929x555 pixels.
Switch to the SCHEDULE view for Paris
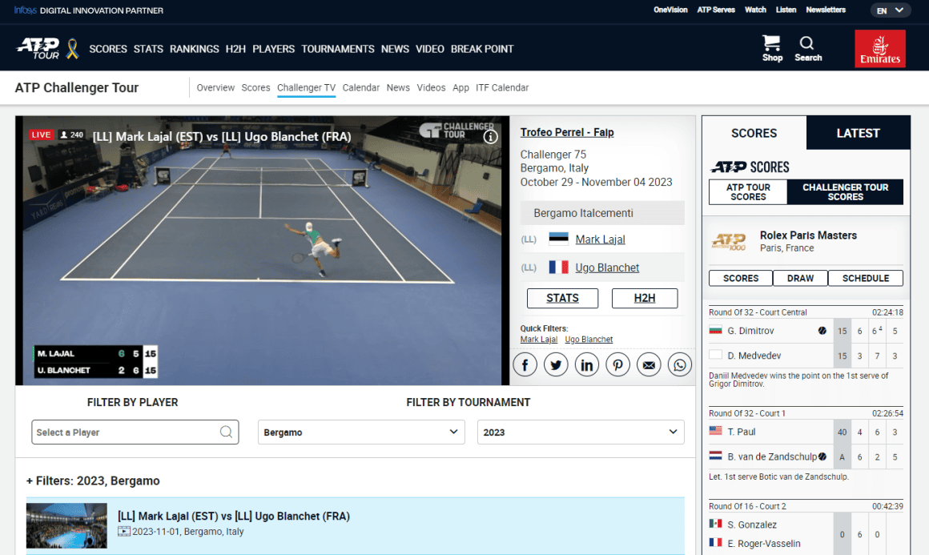[865, 278]
